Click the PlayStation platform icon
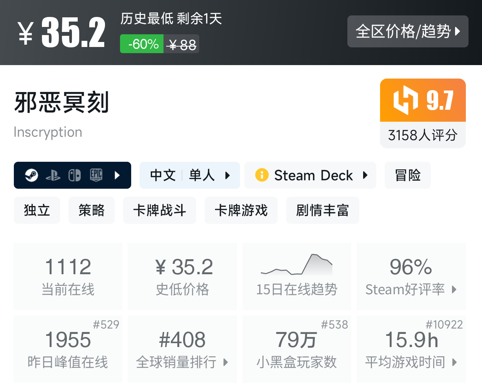 (53, 176)
